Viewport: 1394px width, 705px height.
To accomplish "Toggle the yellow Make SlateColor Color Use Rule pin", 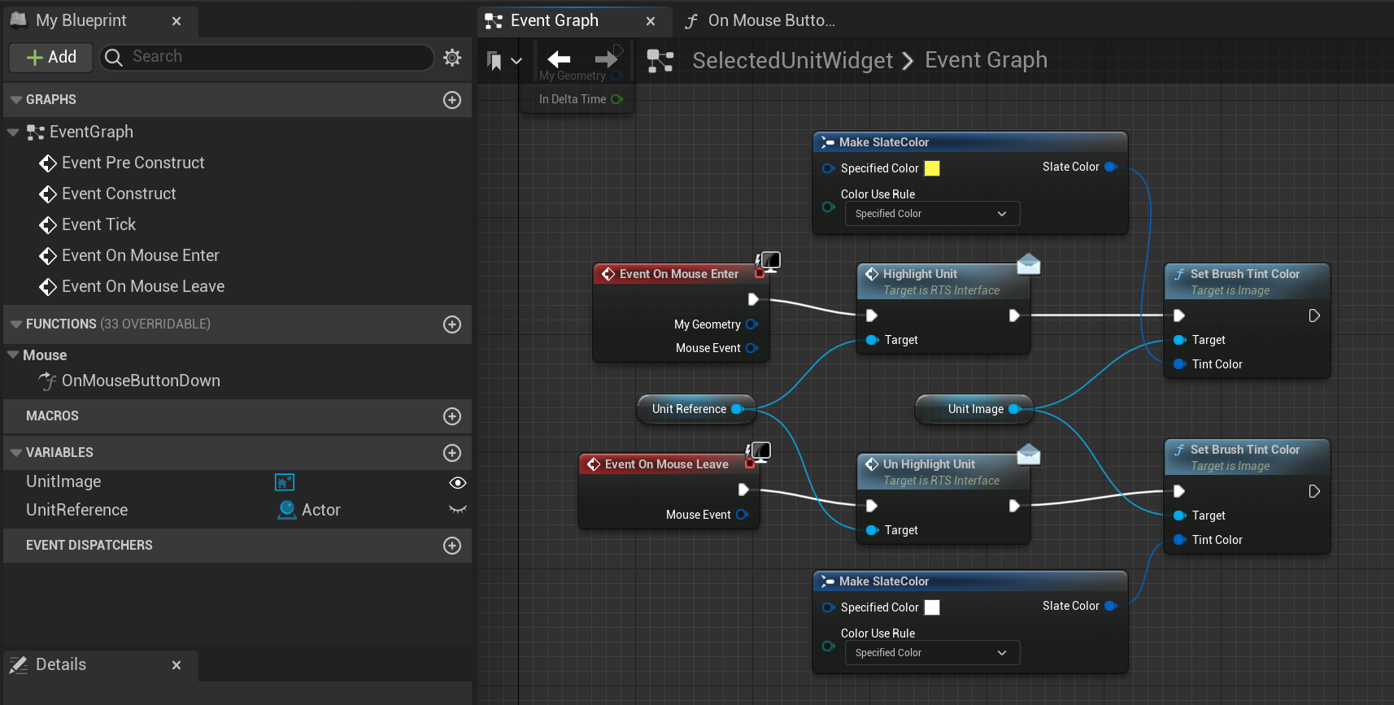I will pos(829,207).
